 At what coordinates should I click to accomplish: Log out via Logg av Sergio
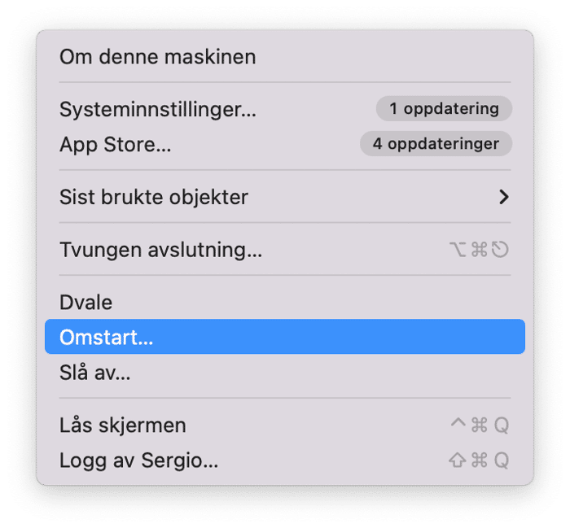click(x=138, y=460)
